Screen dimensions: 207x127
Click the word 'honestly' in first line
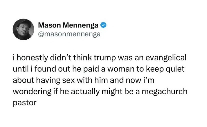(x=32, y=58)
